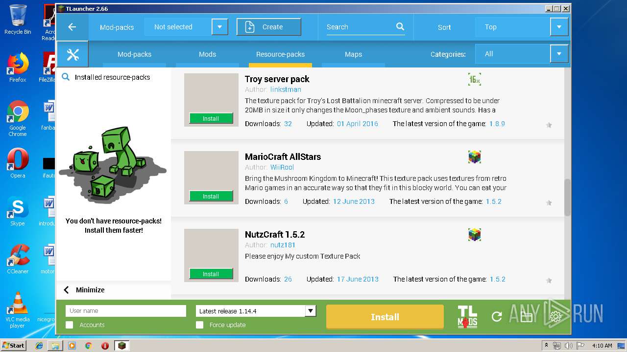
Task: Click the taskbar clock 4:10 AM
Action: (602, 346)
